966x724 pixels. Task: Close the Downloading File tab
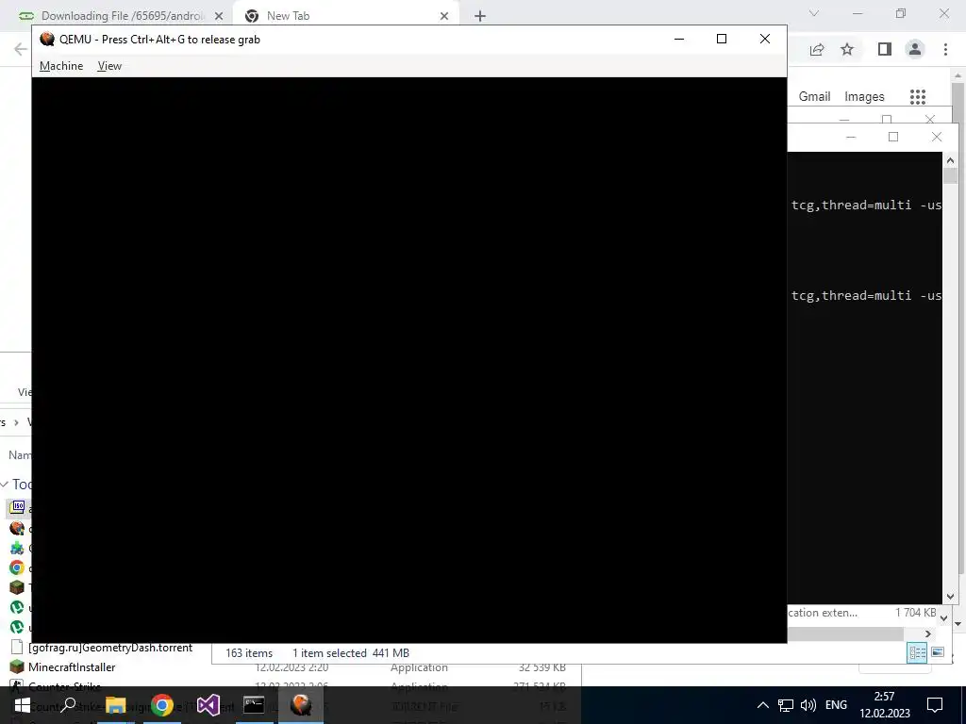(219, 17)
